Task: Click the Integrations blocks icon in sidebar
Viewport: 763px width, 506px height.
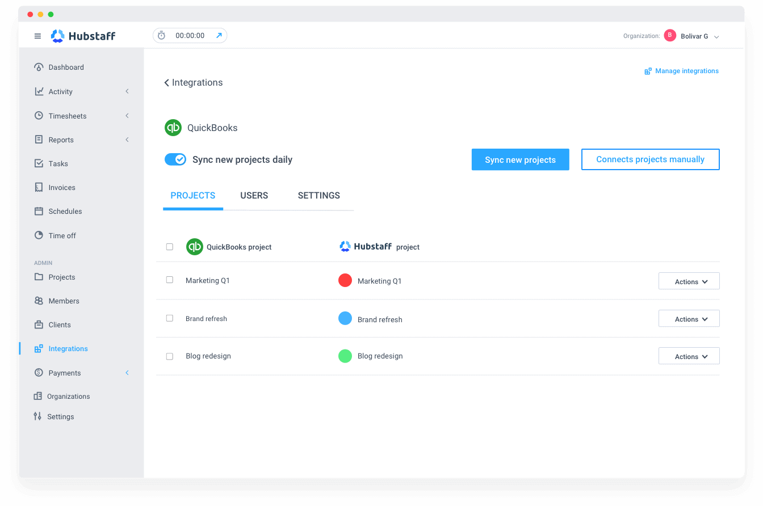Action: (39, 348)
